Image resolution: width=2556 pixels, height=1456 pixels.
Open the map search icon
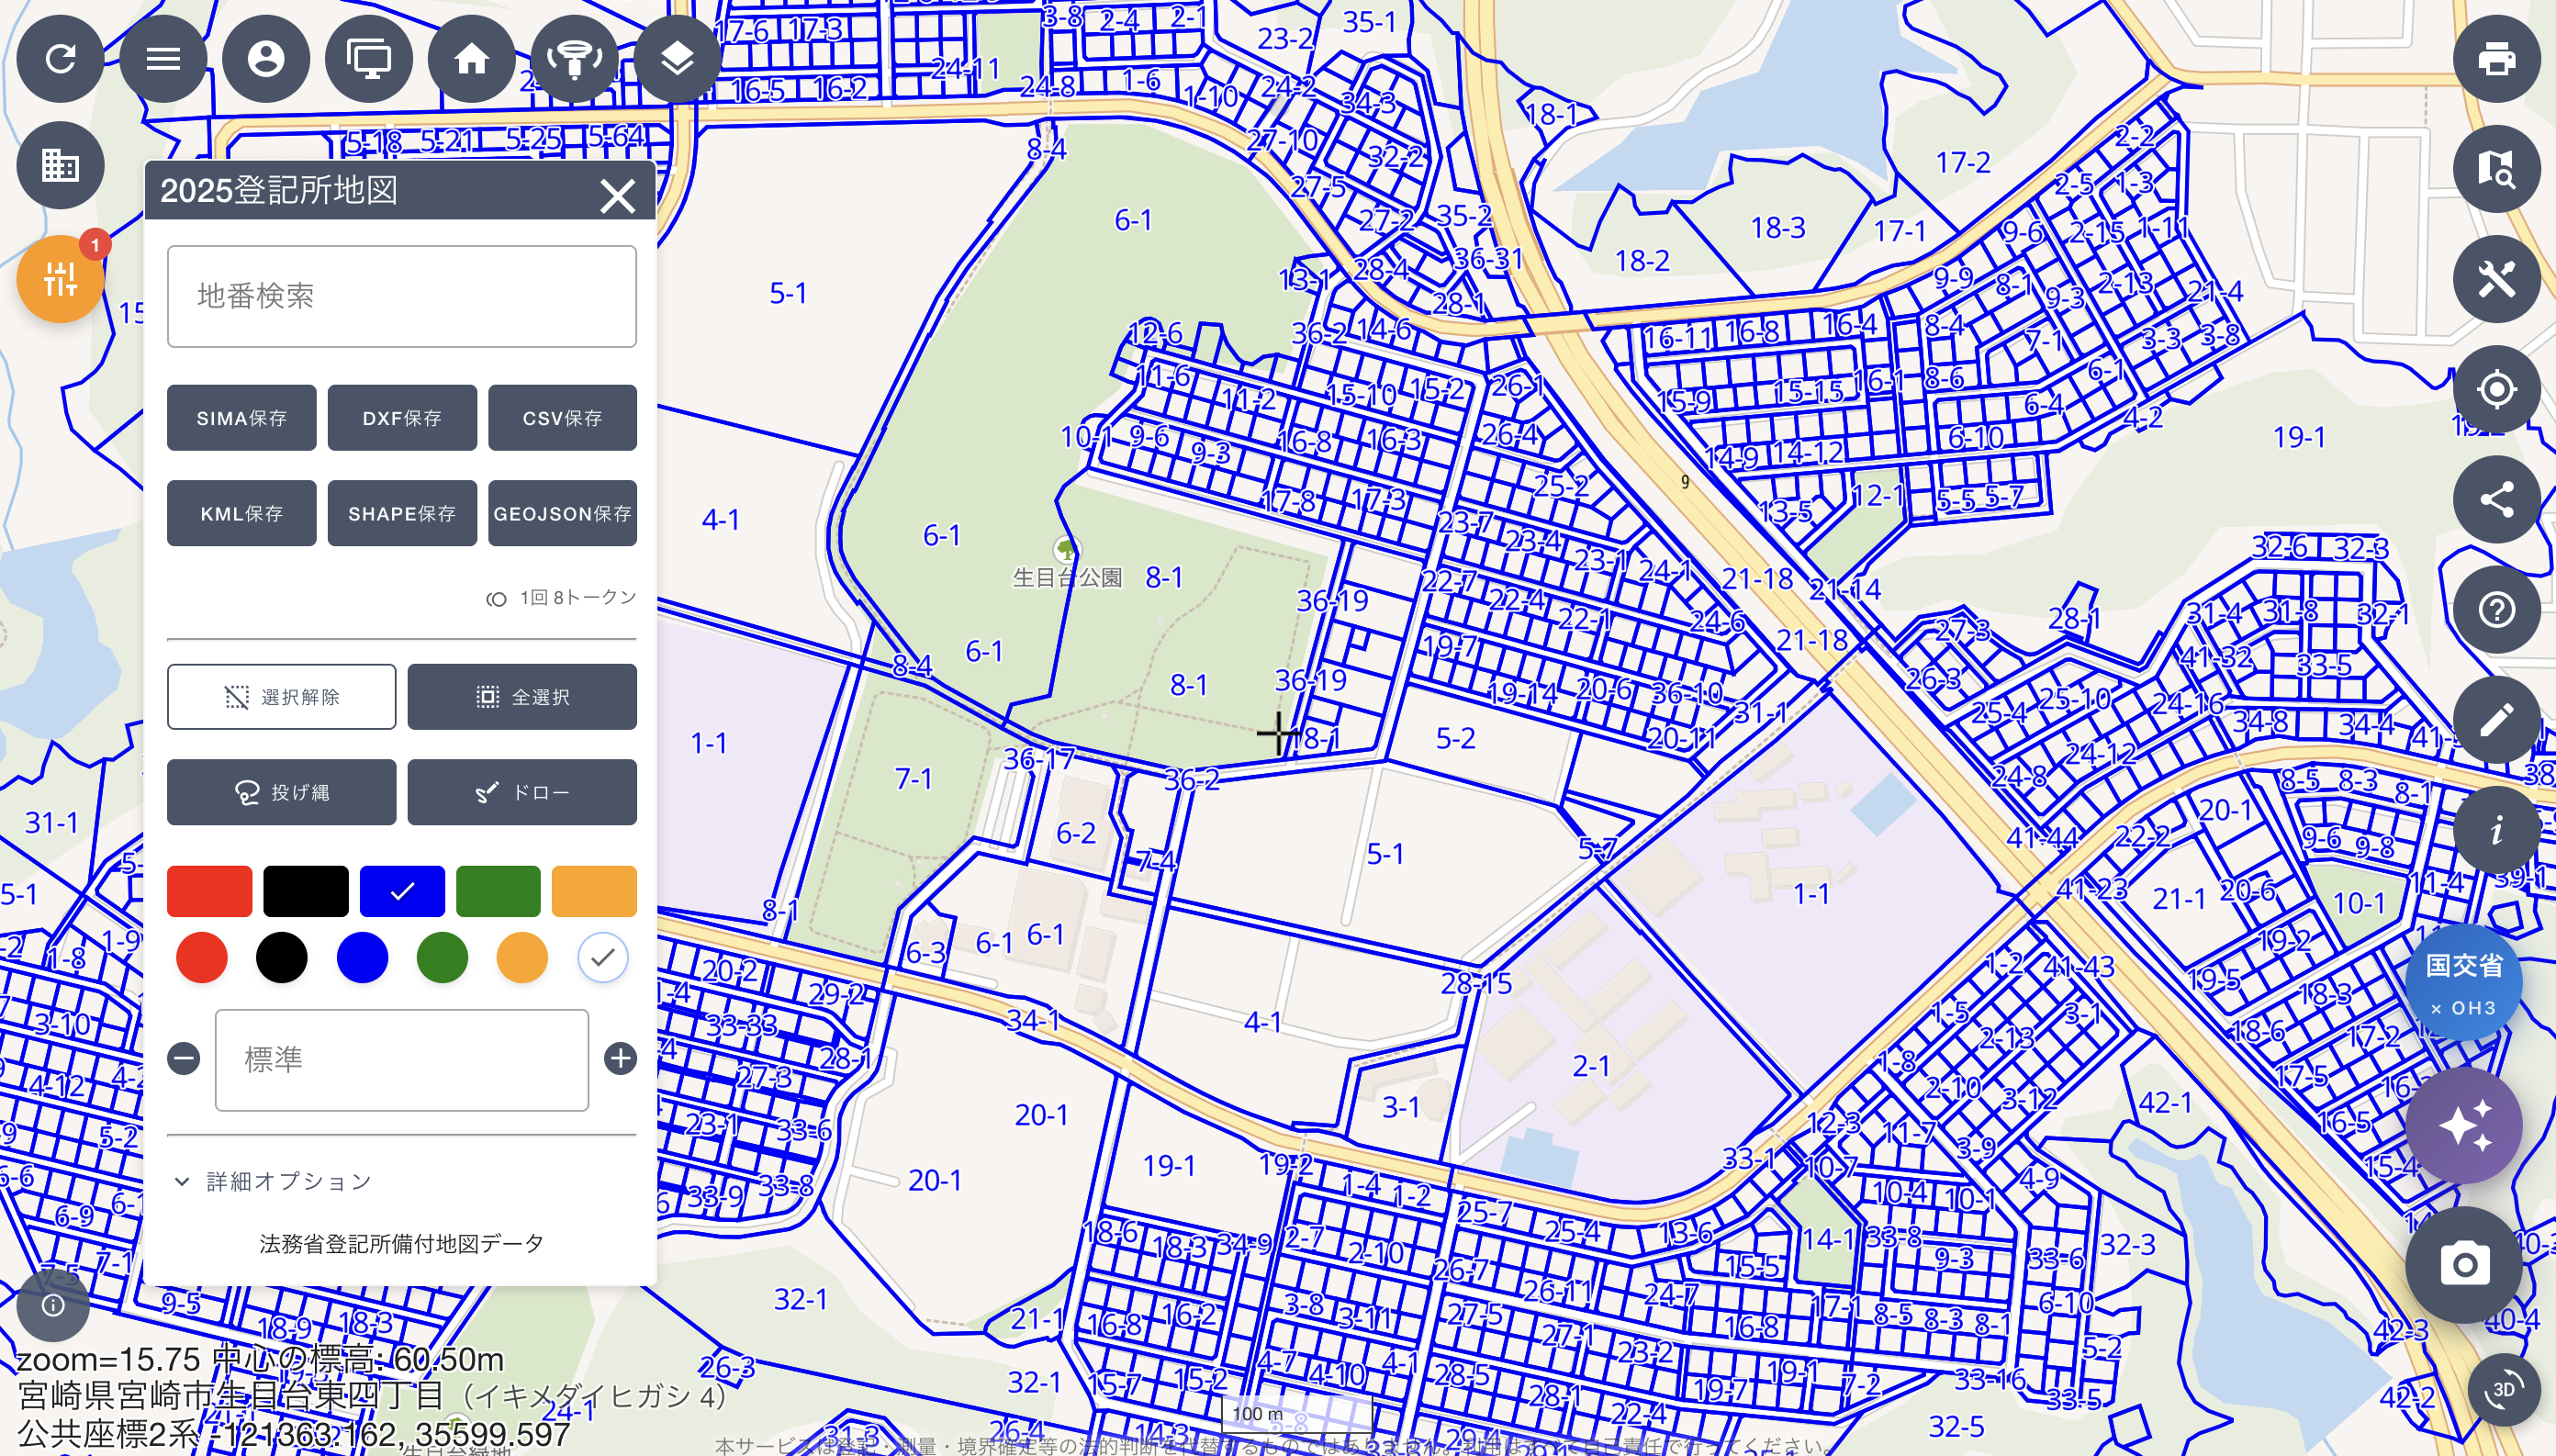[2496, 169]
